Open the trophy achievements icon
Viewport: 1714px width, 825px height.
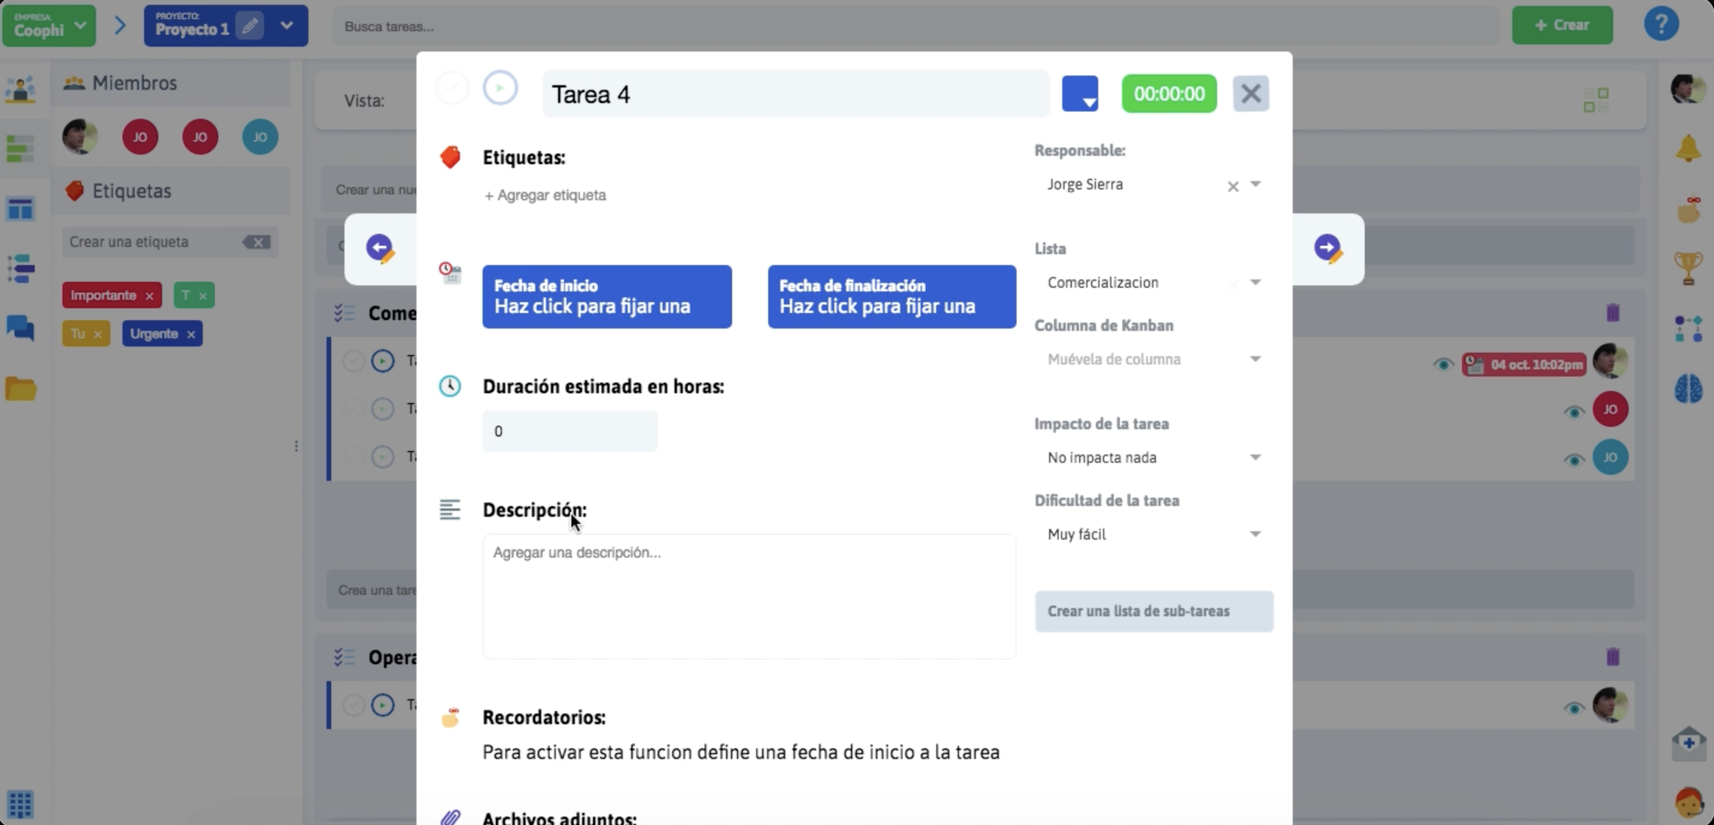pos(1688,268)
